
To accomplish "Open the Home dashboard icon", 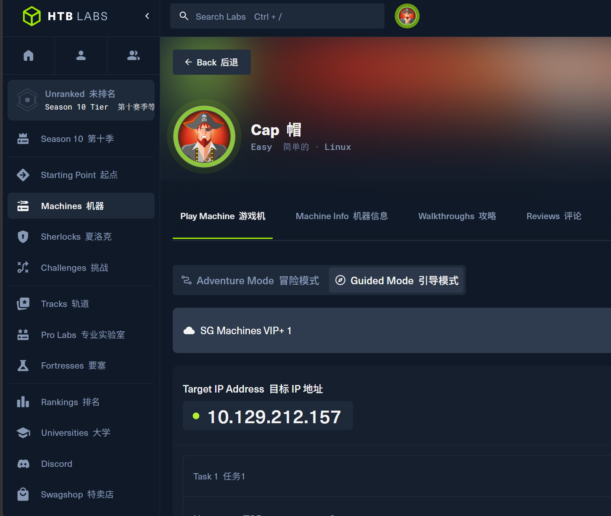I will [x=29, y=55].
